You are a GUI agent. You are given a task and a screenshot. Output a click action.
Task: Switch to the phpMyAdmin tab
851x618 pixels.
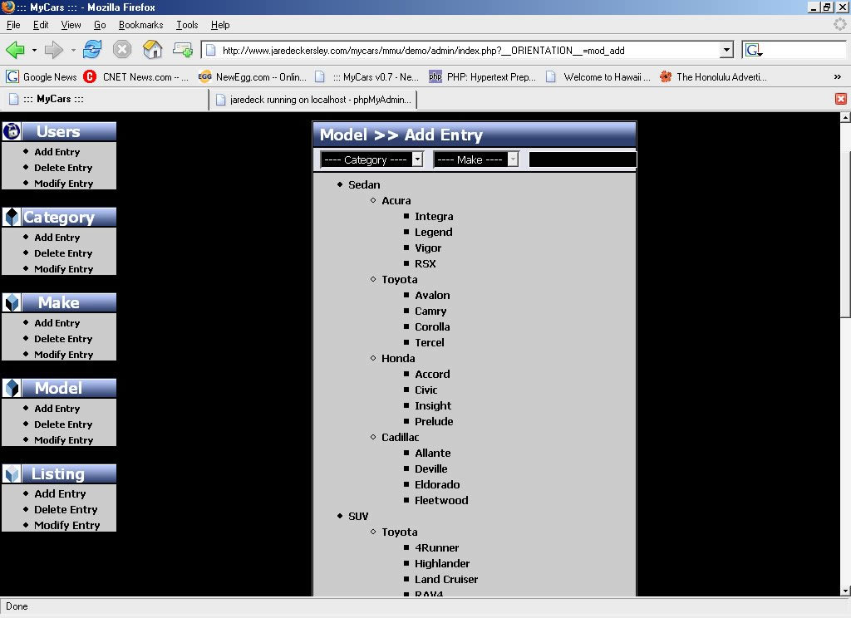click(x=313, y=100)
